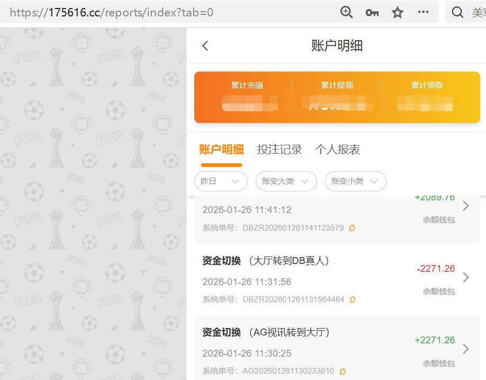Open the three-dot browser extensions menu
Viewport: 486px width, 380px height.
click(423, 12)
